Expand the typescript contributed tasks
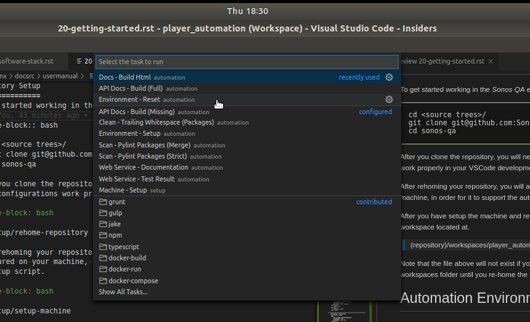The width and height of the screenshot is (530, 322). point(125,247)
